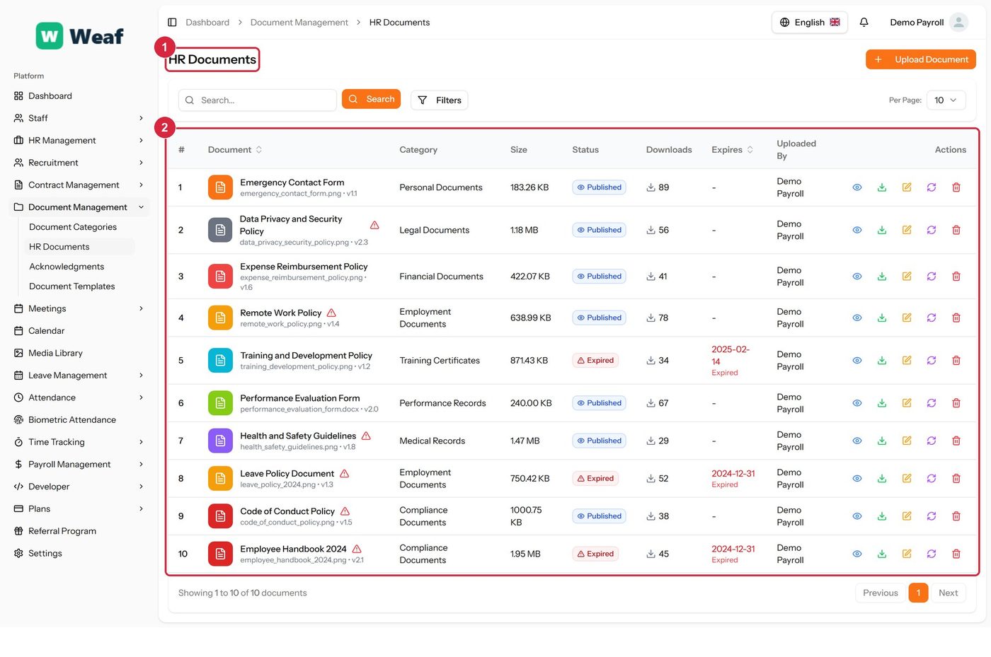The width and height of the screenshot is (991, 657).
Task: Preview the Expense Reimbursement Policy
Action: (857, 277)
